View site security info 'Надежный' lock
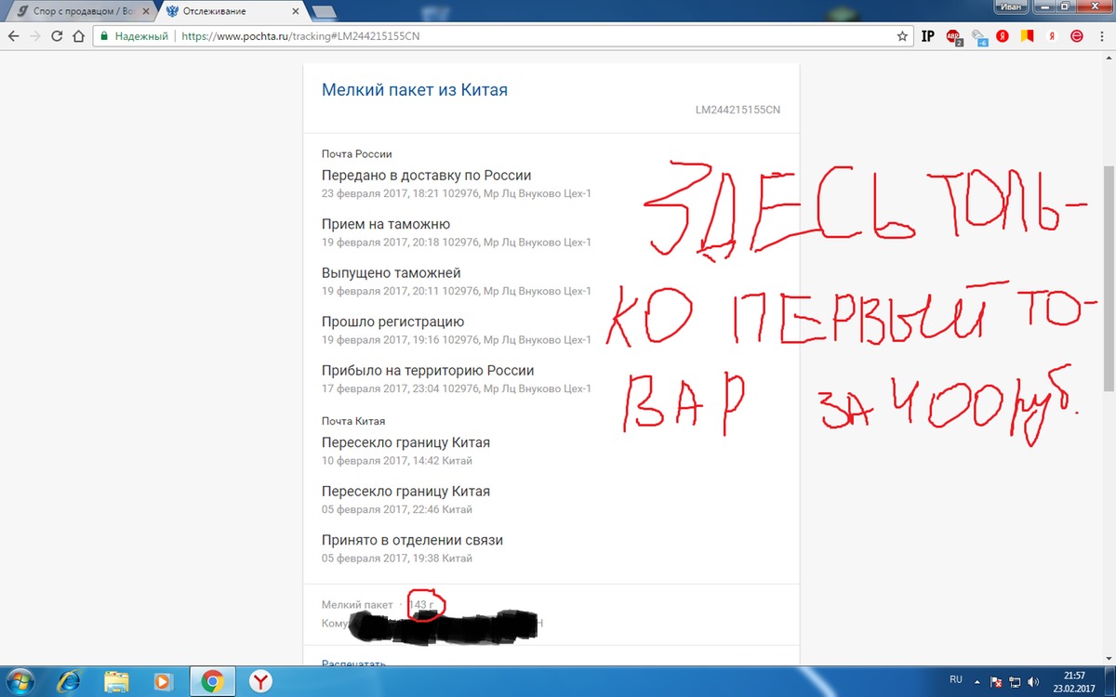1116x697 pixels. pyautogui.click(x=134, y=36)
